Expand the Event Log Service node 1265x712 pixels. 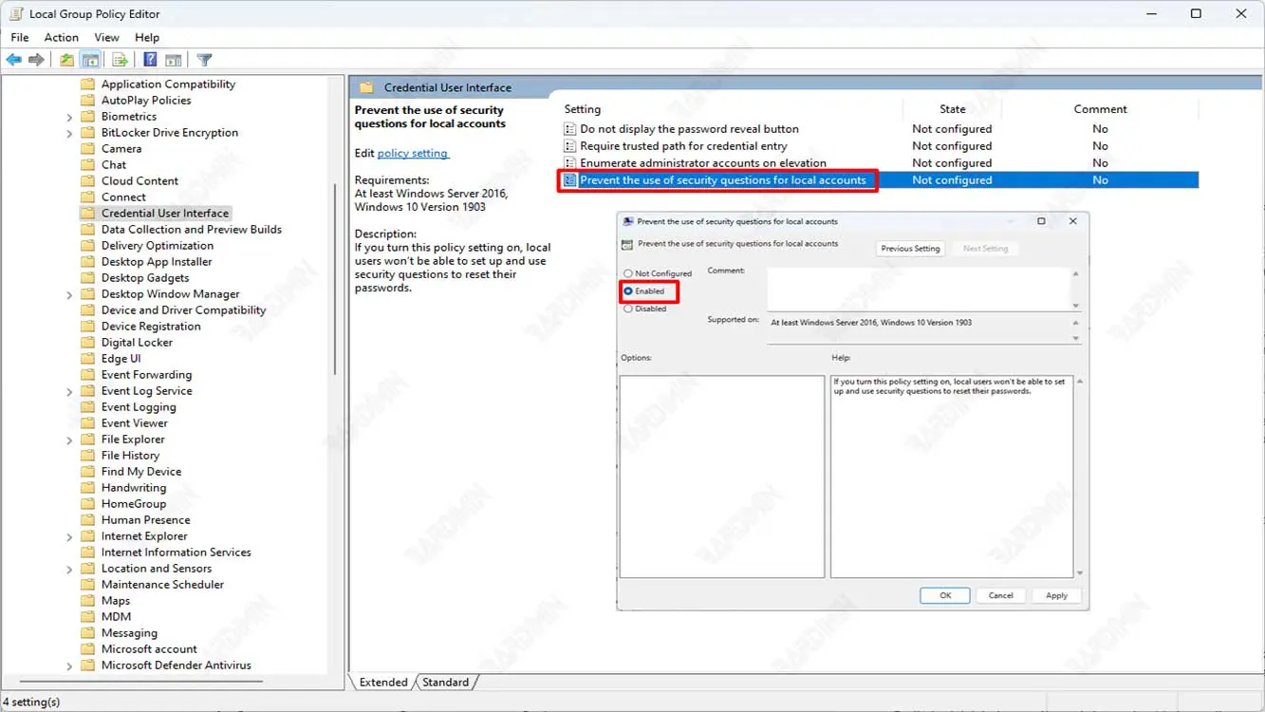click(69, 392)
